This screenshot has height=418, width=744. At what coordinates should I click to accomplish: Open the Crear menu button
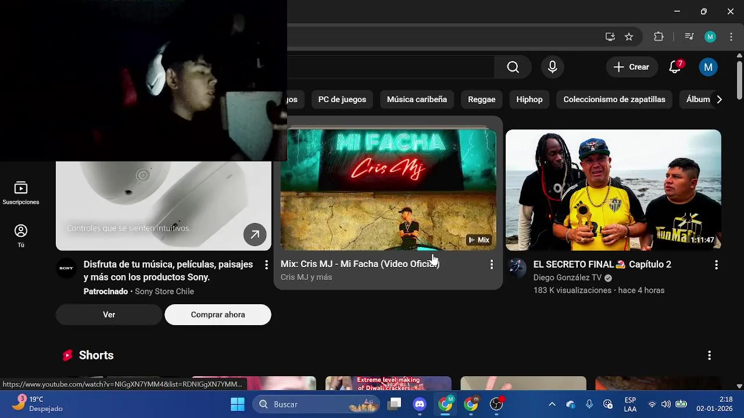(632, 67)
